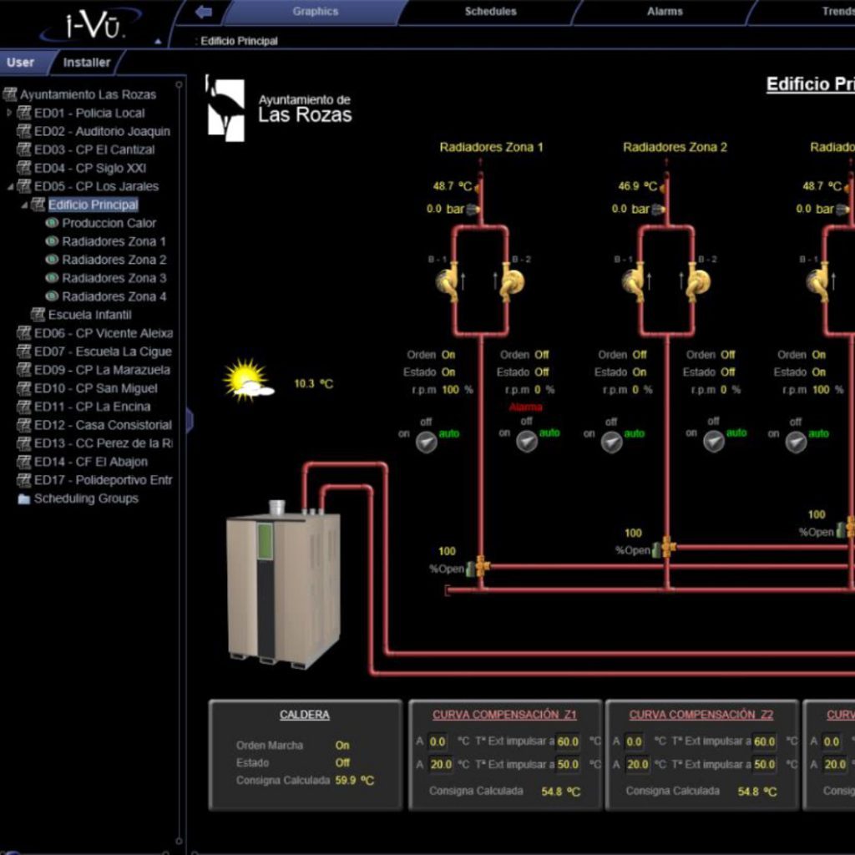Viewport: 855px width, 855px height.
Task: Toggle Zona 2 pump B-1 mode selector knob
Action: click(612, 442)
